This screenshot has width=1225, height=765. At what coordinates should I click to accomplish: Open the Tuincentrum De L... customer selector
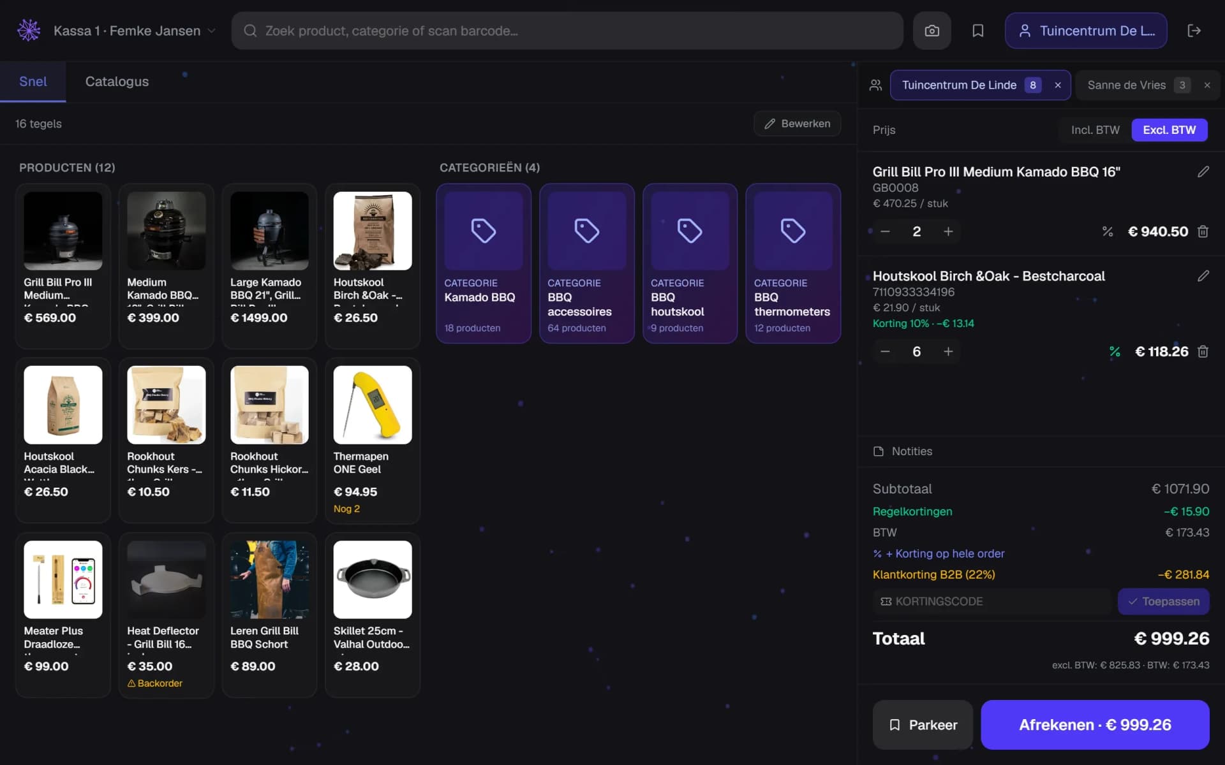pos(1086,31)
